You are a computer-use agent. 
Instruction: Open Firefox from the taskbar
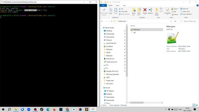(x=54, y=109)
